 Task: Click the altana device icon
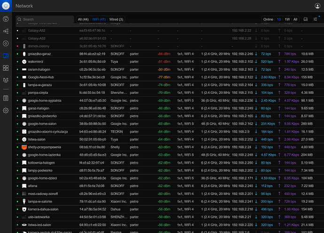click(x=24, y=186)
